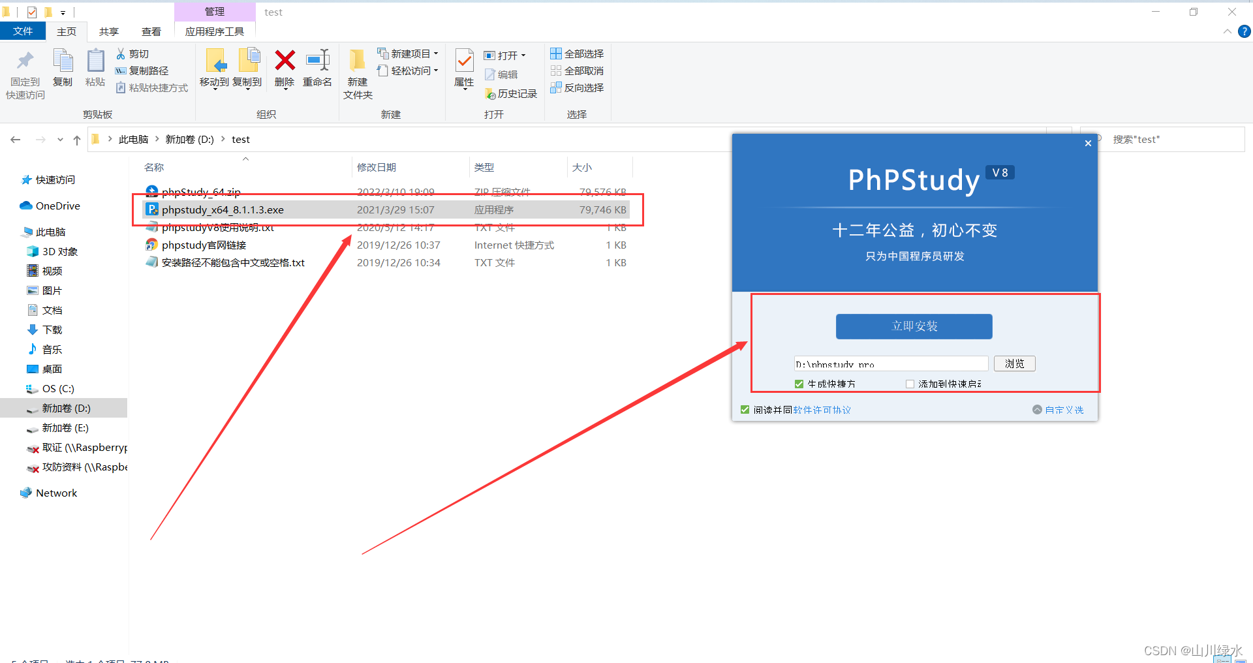Click the Name (名称) column header
Screen dimensions: 1253x663
tap(154, 168)
